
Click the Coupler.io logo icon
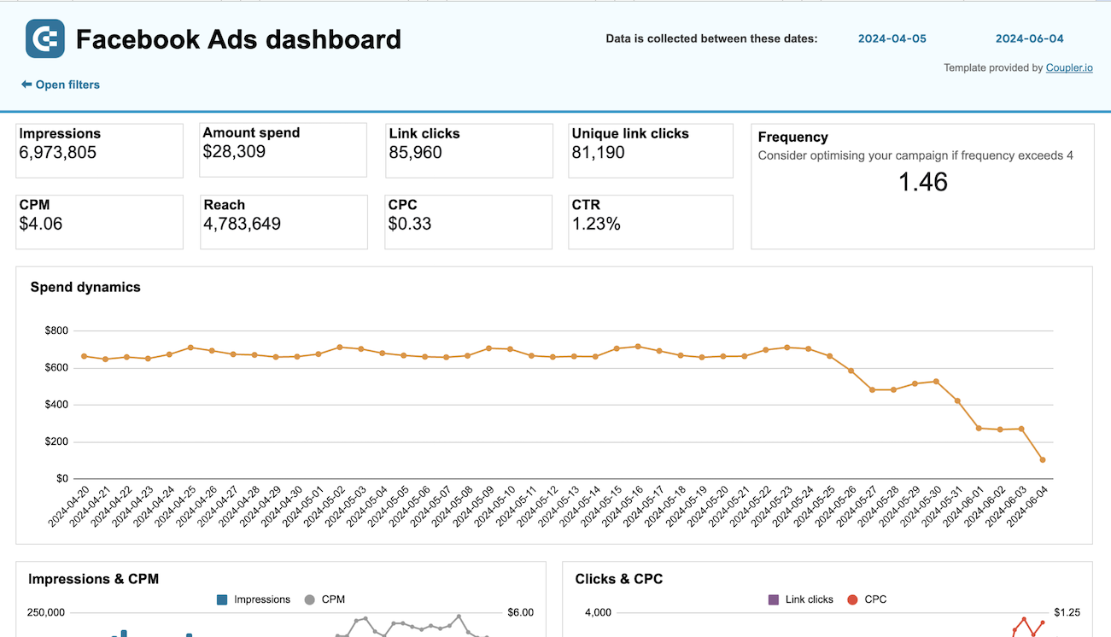pyautogui.click(x=44, y=38)
